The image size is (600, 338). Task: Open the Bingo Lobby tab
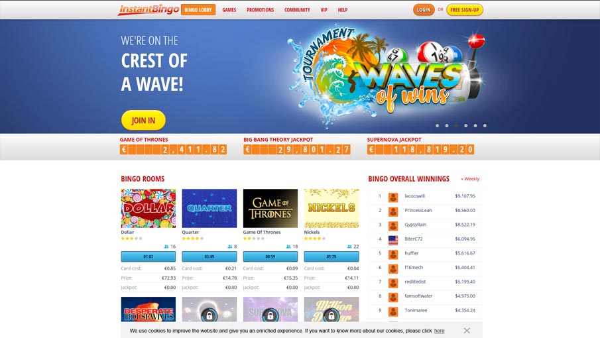click(x=198, y=10)
